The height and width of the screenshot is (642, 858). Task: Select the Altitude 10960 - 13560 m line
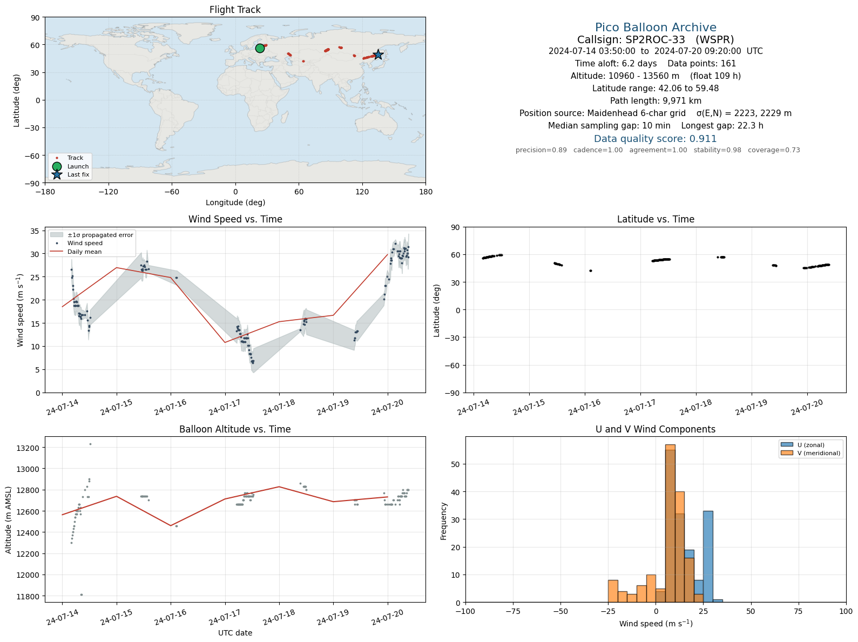[656, 76]
